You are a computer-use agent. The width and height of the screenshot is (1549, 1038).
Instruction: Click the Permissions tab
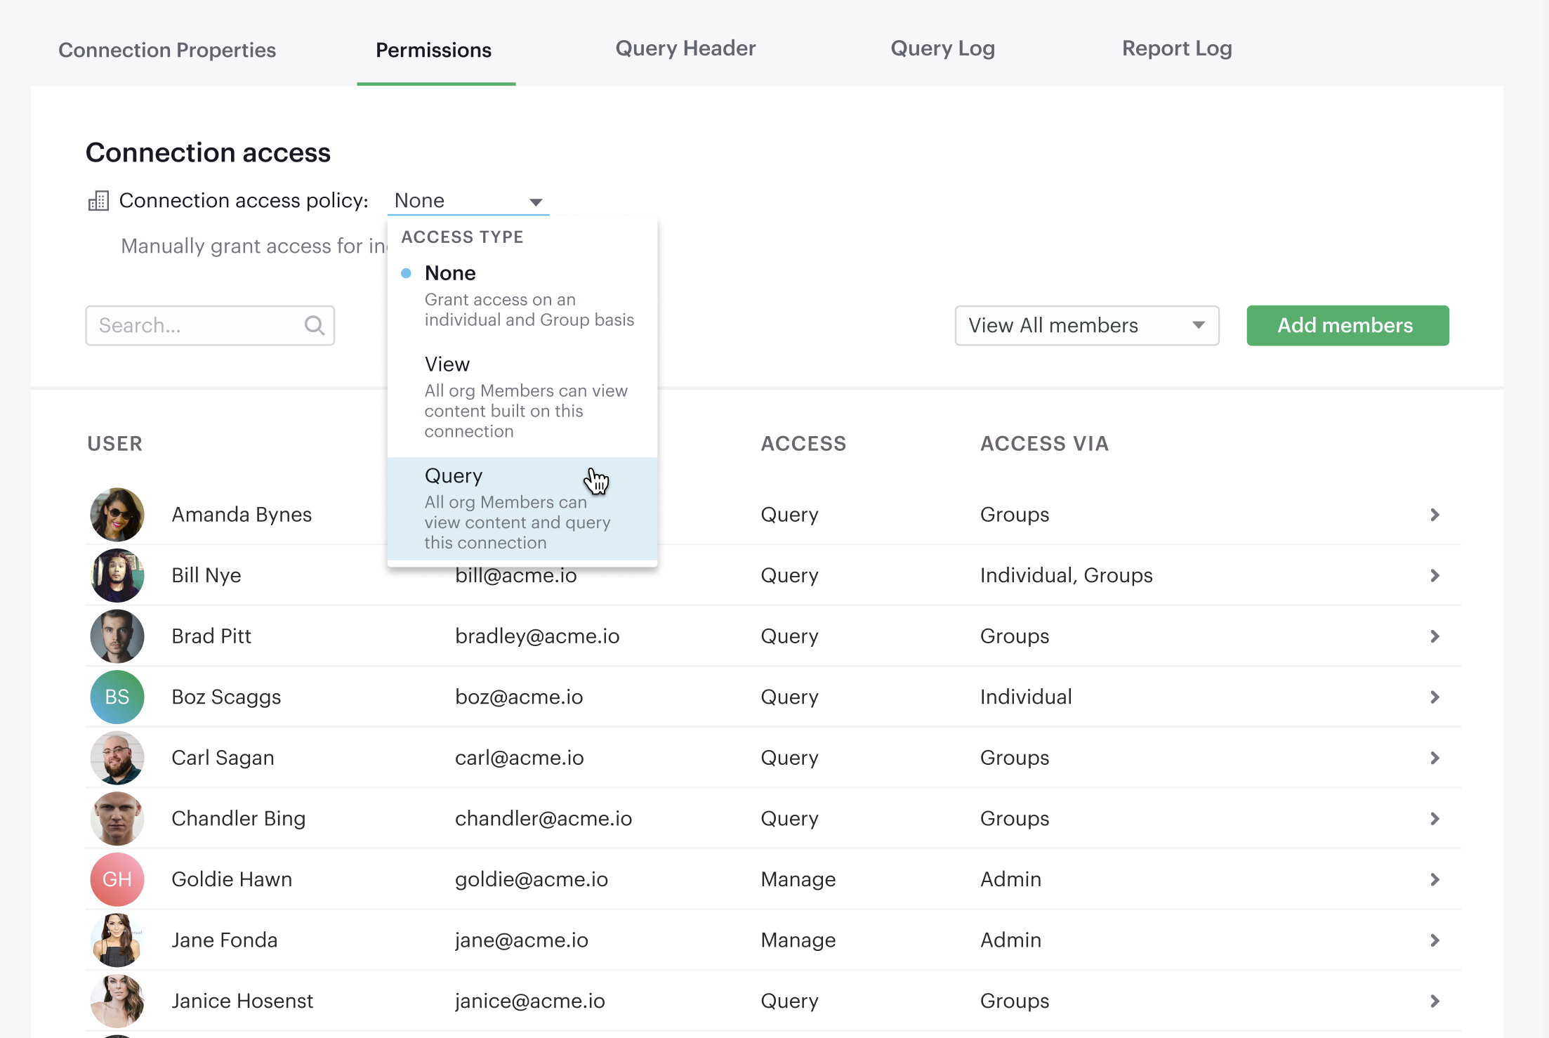click(433, 50)
